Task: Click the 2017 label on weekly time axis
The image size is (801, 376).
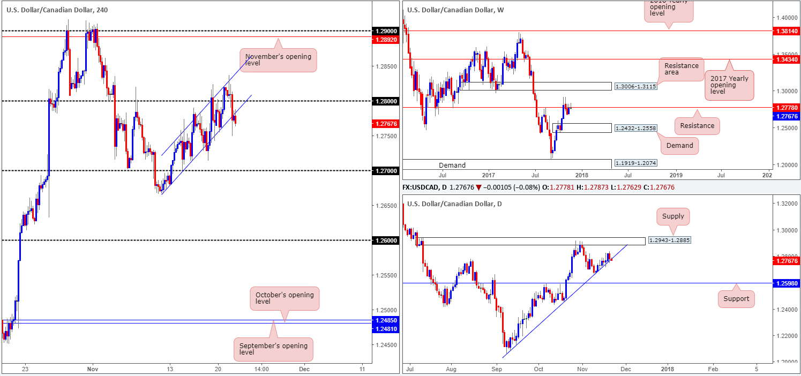Action: click(x=488, y=175)
